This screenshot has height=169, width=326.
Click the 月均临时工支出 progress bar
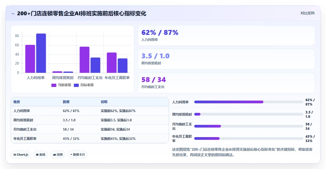point(249,126)
